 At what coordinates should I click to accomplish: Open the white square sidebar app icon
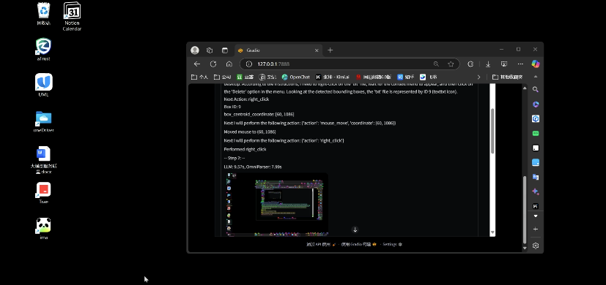535,148
